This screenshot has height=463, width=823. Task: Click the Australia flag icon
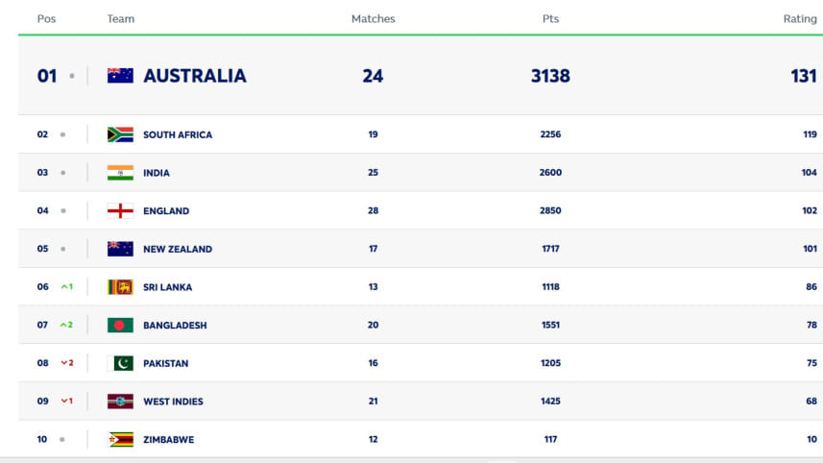pyautogui.click(x=120, y=76)
